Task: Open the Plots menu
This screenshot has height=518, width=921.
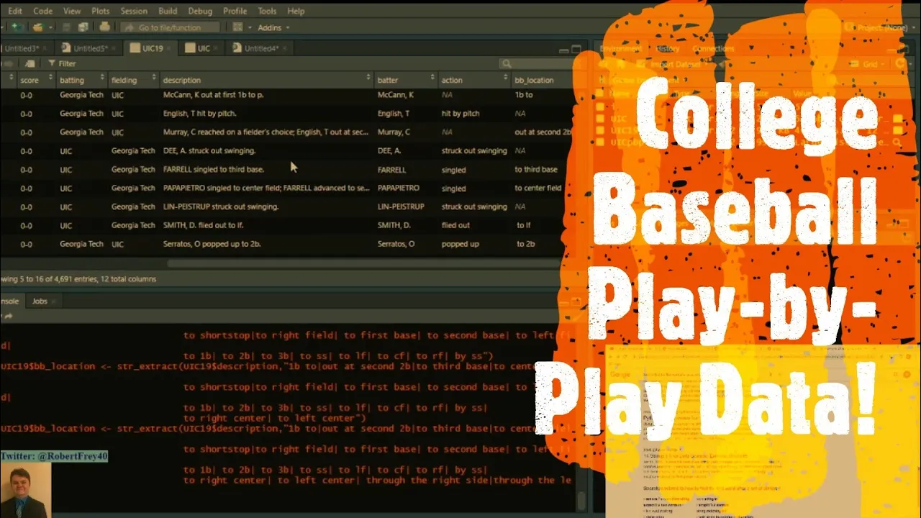Action: tap(101, 11)
